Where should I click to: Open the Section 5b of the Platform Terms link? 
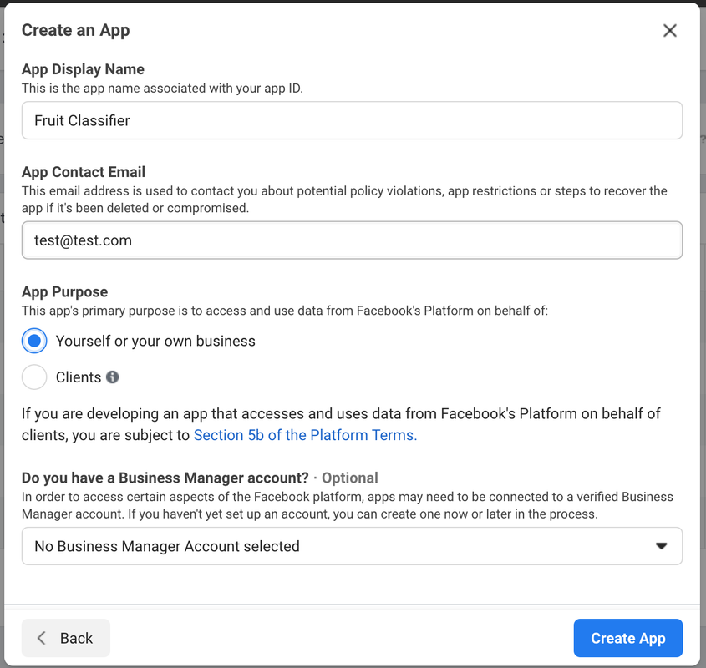[x=305, y=435]
